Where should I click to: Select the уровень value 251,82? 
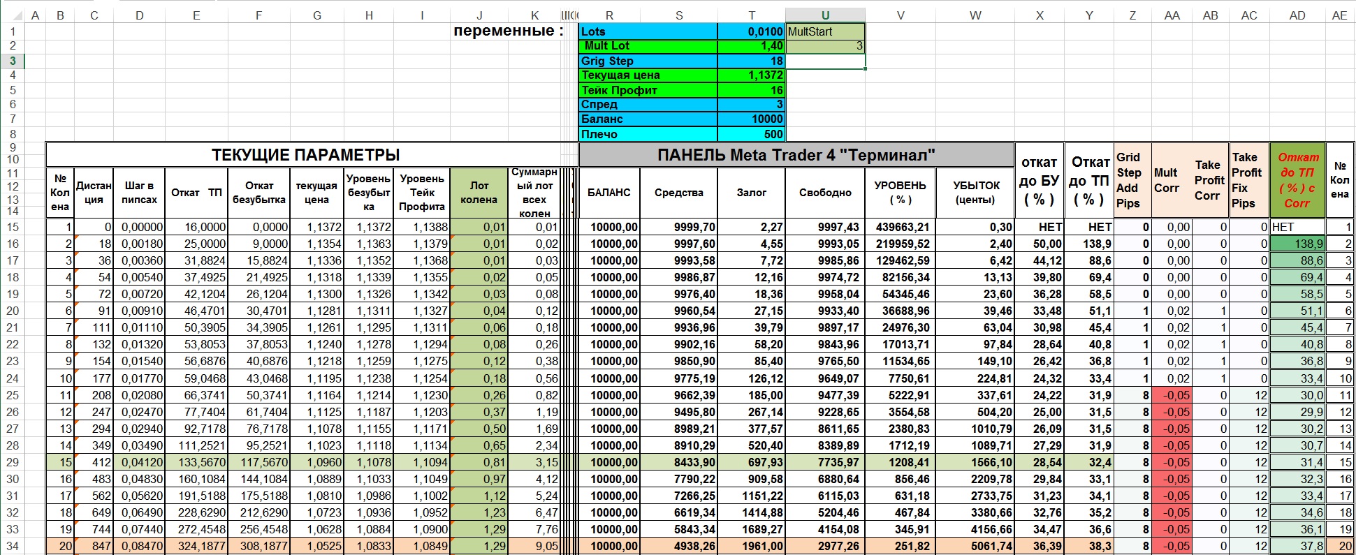coord(900,546)
